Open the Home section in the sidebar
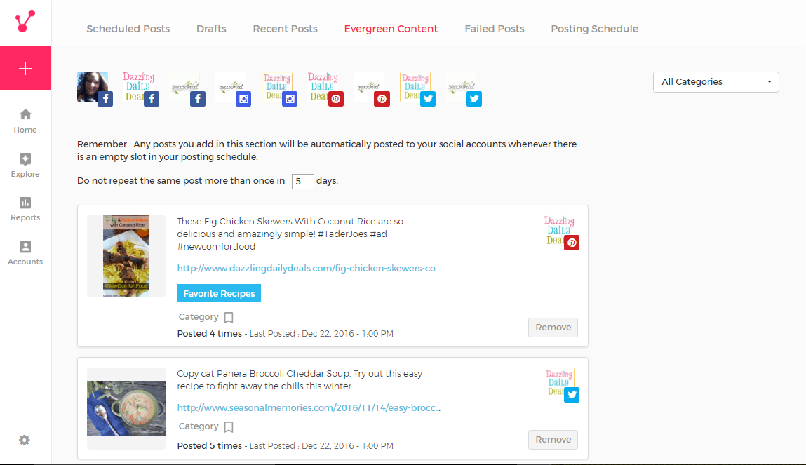 (25, 119)
